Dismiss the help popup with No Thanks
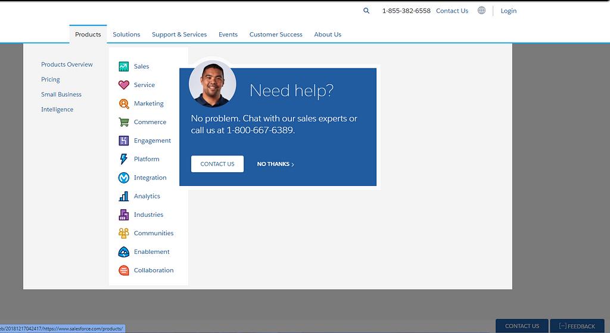This screenshot has height=333, width=610. click(x=275, y=164)
